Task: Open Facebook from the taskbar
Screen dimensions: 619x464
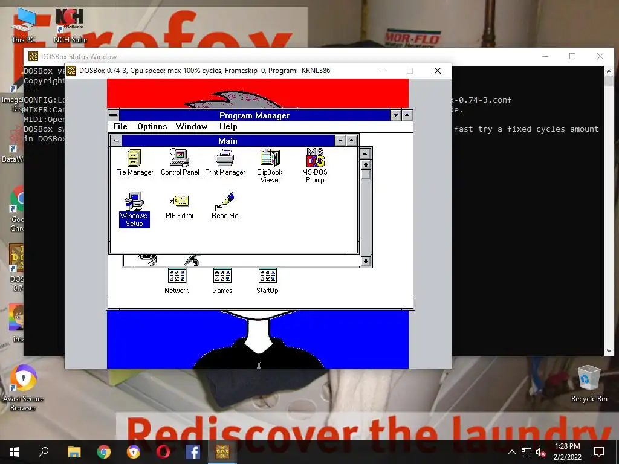Action: (x=193, y=452)
